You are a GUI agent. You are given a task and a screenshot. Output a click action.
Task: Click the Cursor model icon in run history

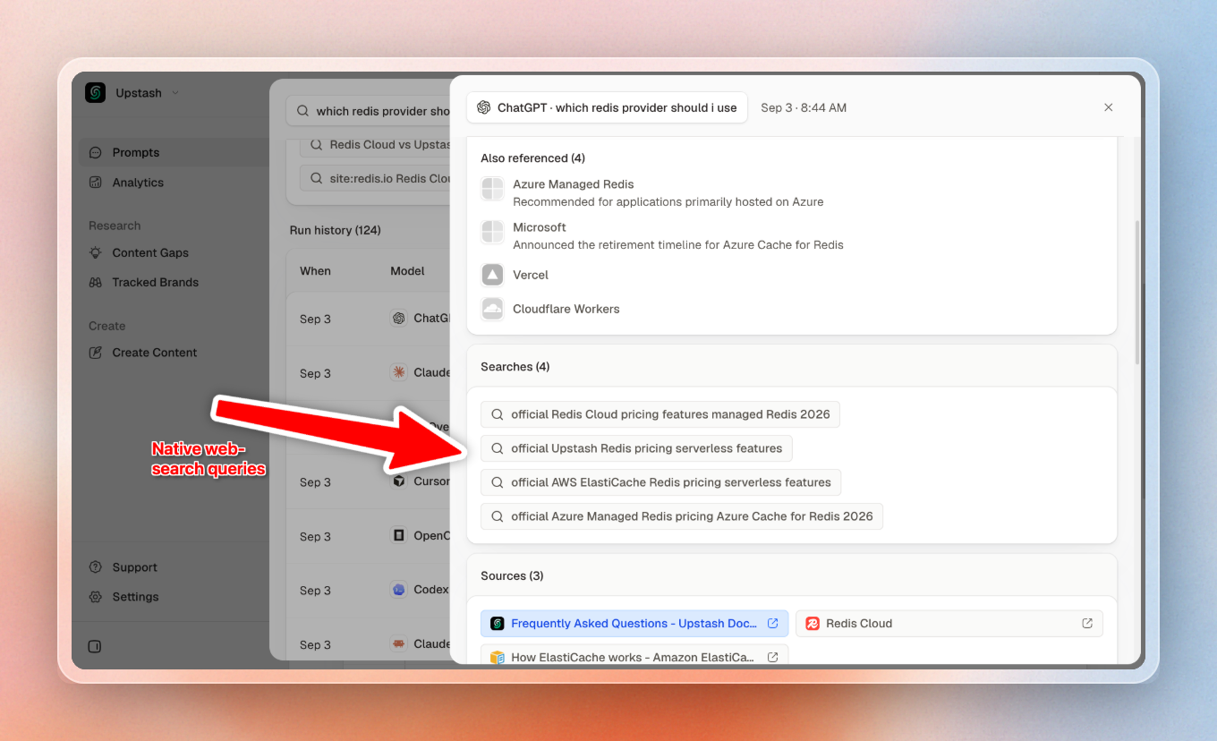click(x=399, y=481)
